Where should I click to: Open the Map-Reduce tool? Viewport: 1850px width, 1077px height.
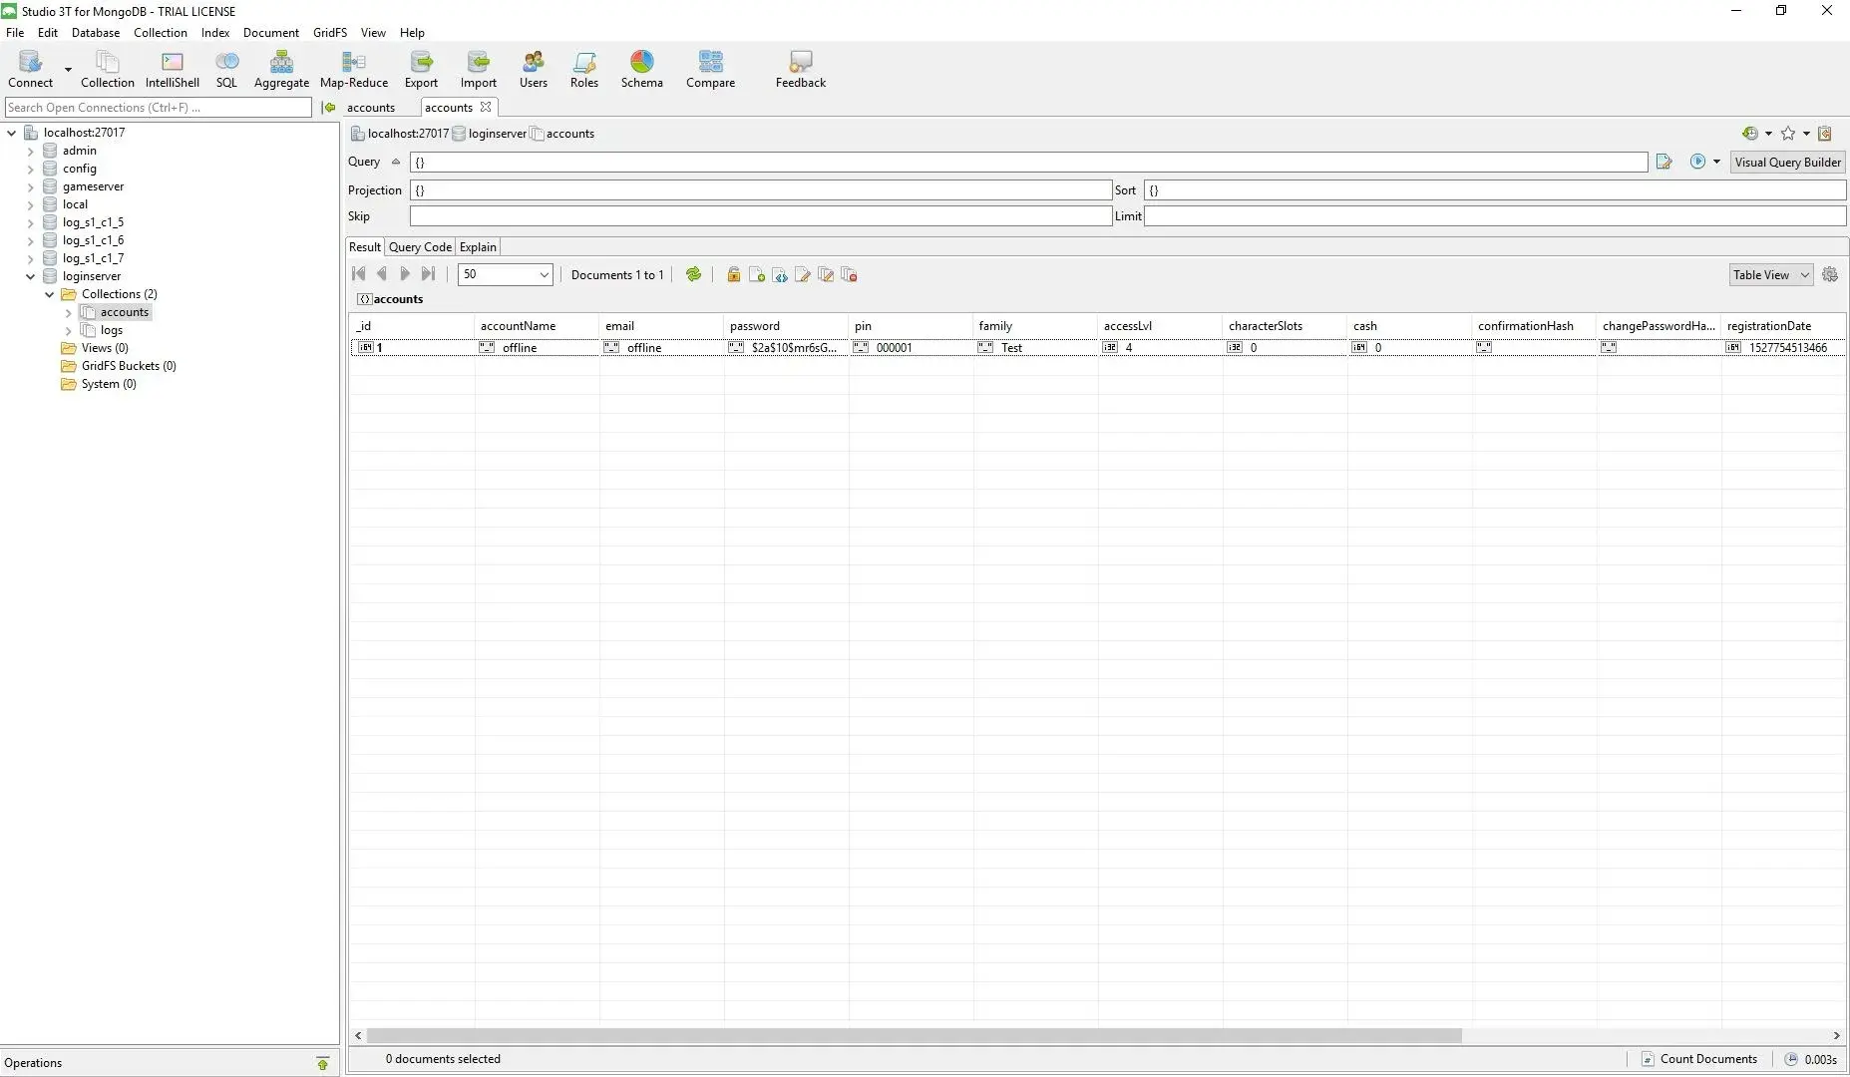pyautogui.click(x=354, y=70)
